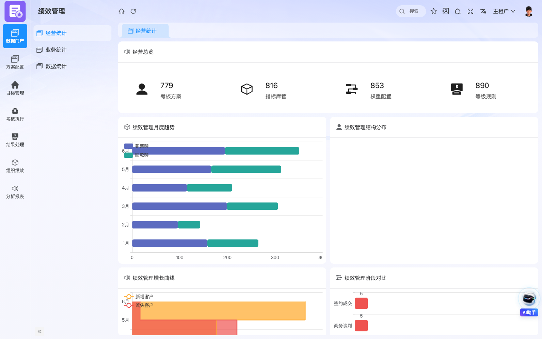This screenshot has width=542, height=339.
Task: Toggle 回款额 legend series
Action: coord(136,155)
